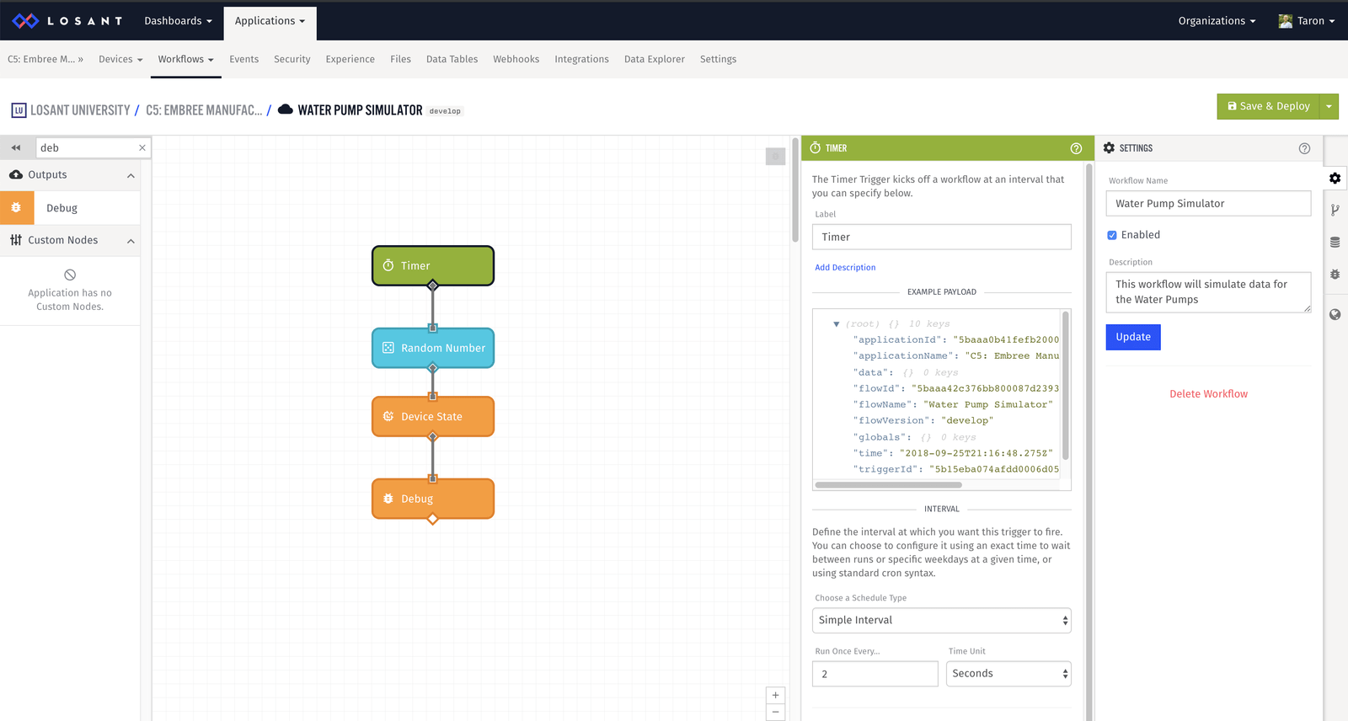The height and width of the screenshot is (721, 1348).
Task: Open the Time Unit Seconds dropdown
Action: [x=1008, y=674]
